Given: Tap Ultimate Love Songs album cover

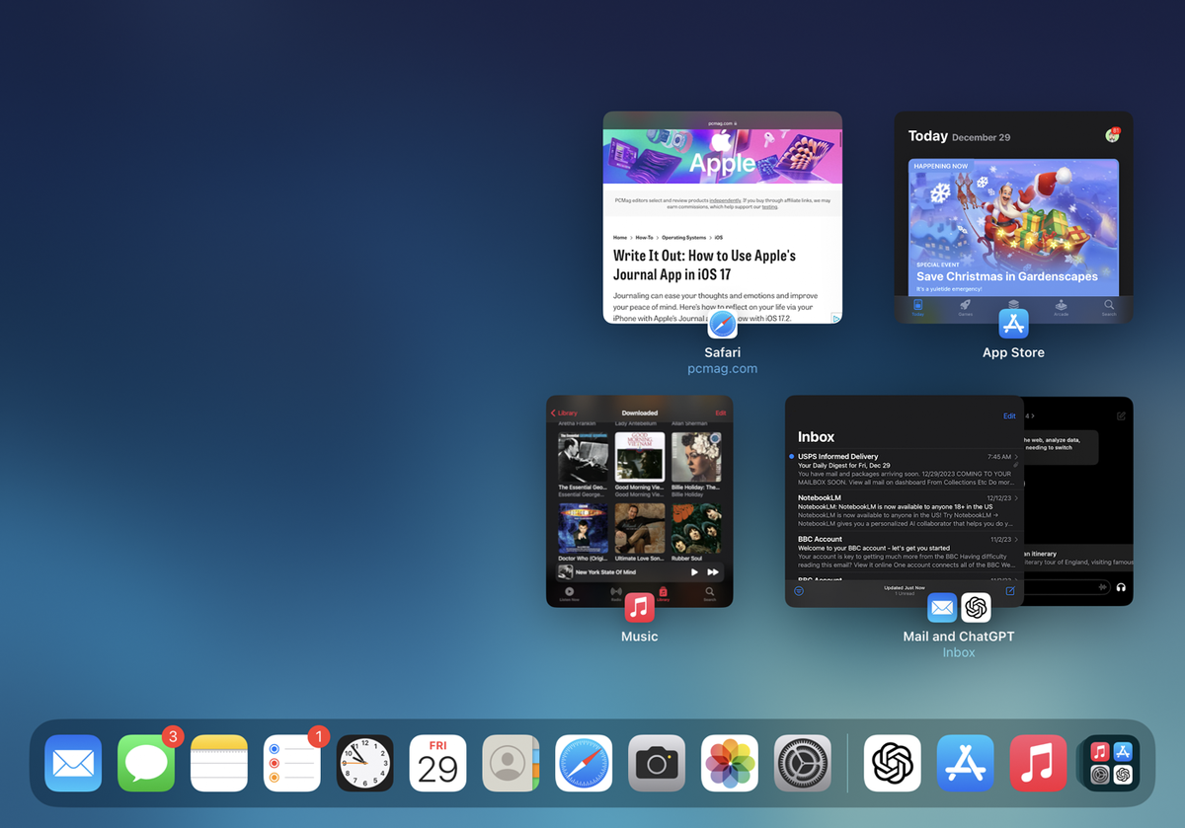Looking at the screenshot, I should tap(639, 529).
